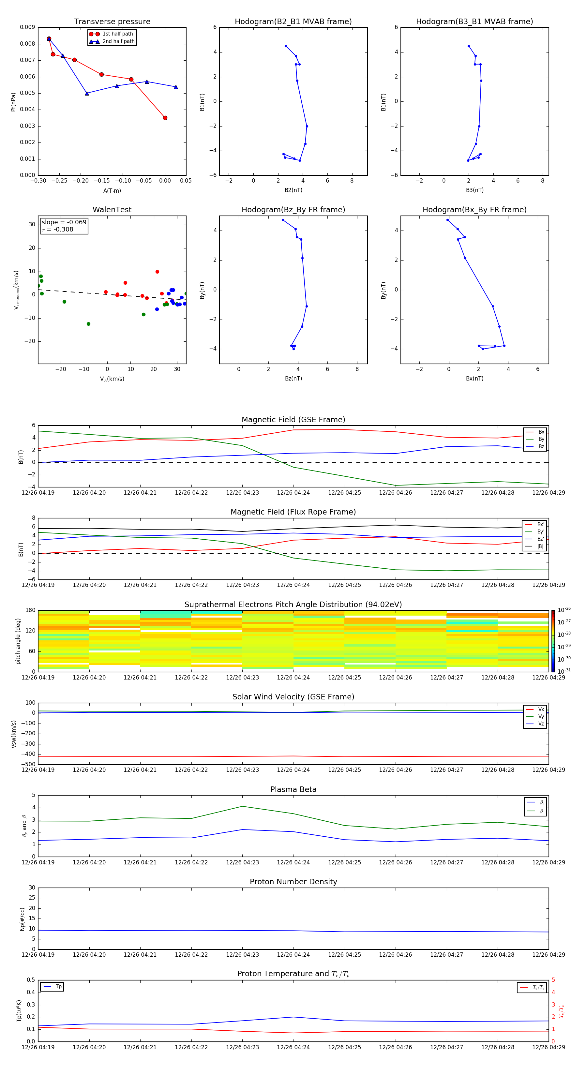Click the Vz legend entry in velocity plot
Screen dimensions: 587x1076
535,724
